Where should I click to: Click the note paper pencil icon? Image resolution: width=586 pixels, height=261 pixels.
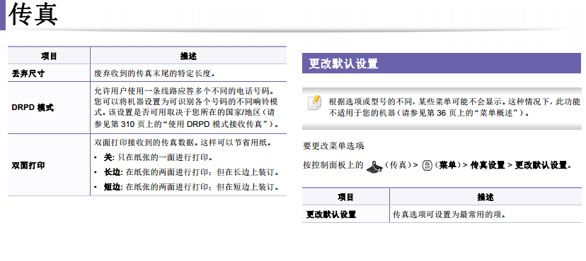tap(314, 103)
